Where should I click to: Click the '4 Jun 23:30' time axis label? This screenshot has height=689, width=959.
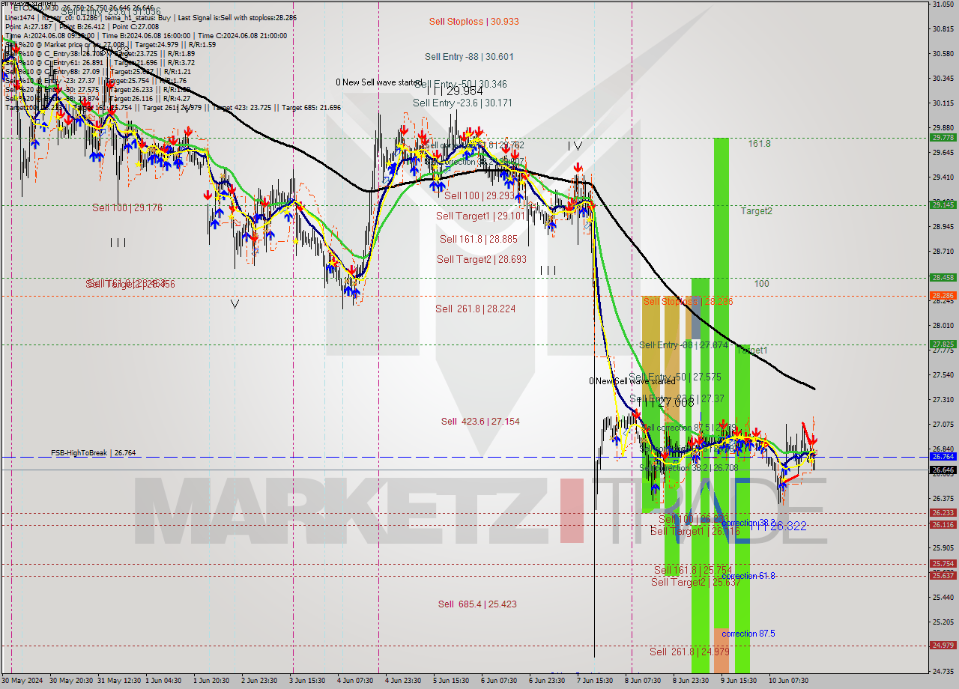click(402, 681)
